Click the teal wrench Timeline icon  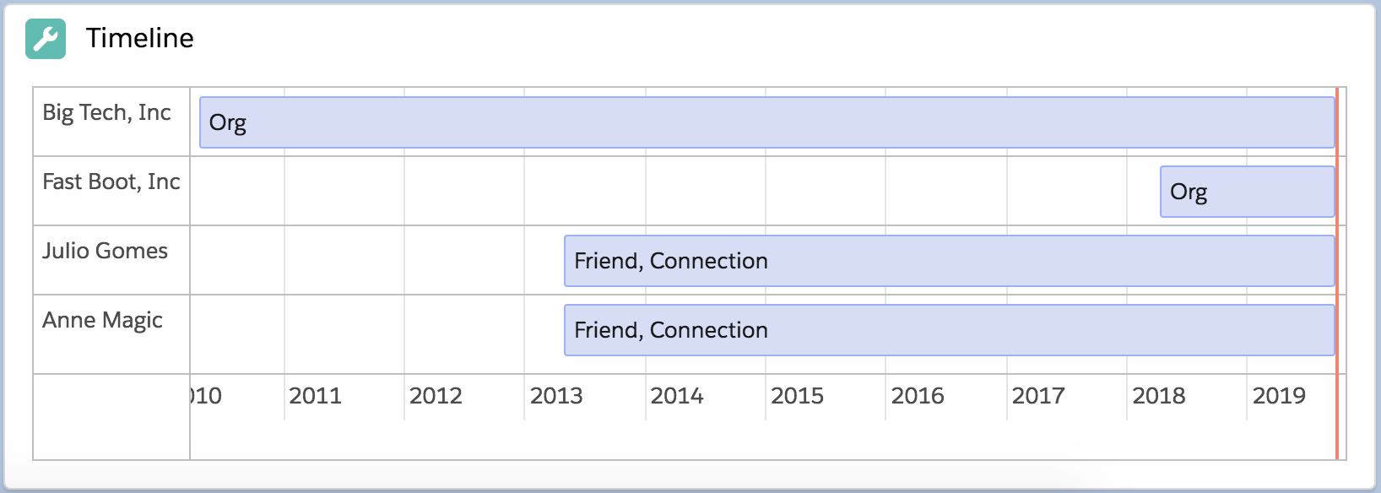[x=46, y=37]
